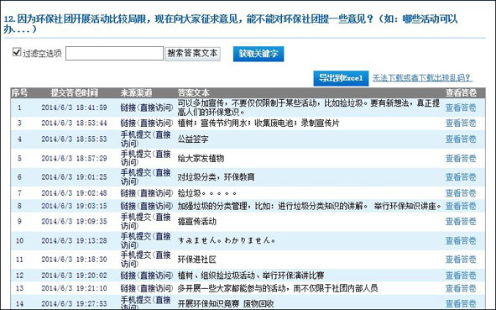Click the 提交答卷时间 column header
496x310 pixels.
(x=75, y=92)
